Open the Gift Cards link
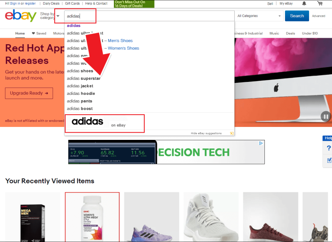The height and width of the screenshot is (242, 332). pyautogui.click(x=72, y=3)
